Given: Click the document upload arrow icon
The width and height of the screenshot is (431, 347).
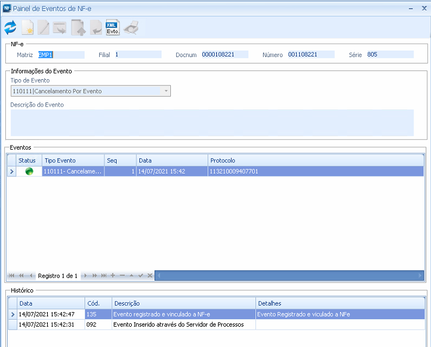Looking at the screenshot, I should [x=78, y=27].
